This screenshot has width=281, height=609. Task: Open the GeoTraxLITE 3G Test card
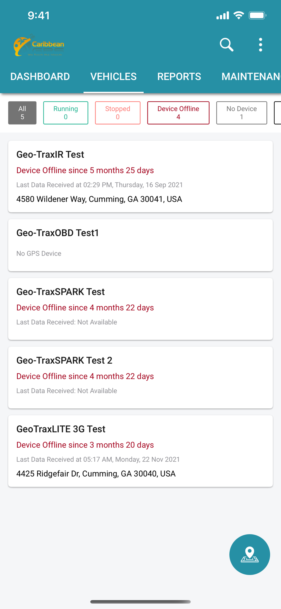tap(140, 451)
